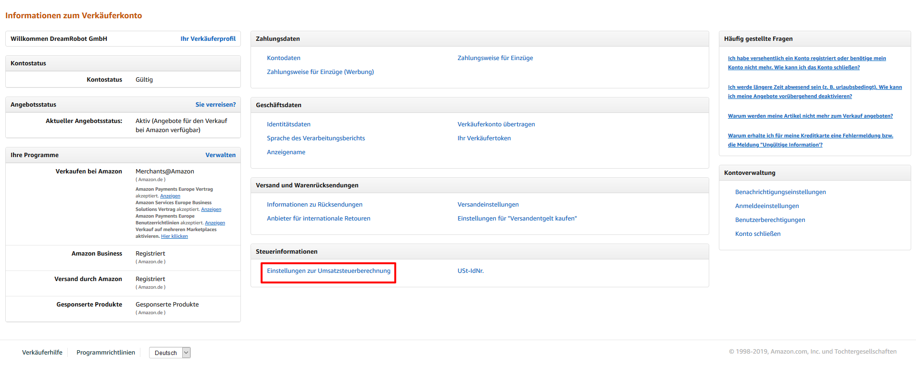The image size is (916, 380).
Task: Open FAQ about closing mistakenly registered account
Action: pyautogui.click(x=807, y=63)
